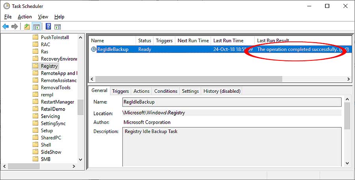
Task: Select the RemoteApp folder in the tree
Action: (x=59, y=73)
